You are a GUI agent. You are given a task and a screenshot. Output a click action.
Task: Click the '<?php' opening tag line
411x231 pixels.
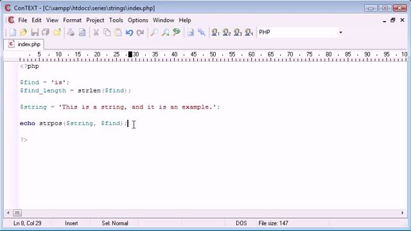coord(30,66)
